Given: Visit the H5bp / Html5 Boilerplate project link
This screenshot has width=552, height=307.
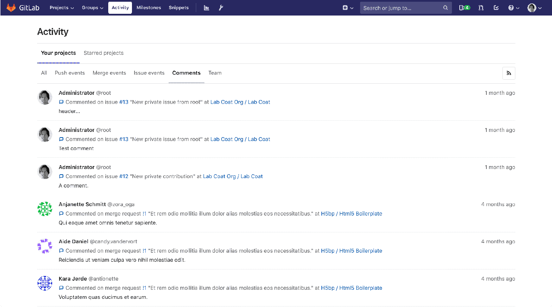Looking at the screenshot, I should pos(351,213).
